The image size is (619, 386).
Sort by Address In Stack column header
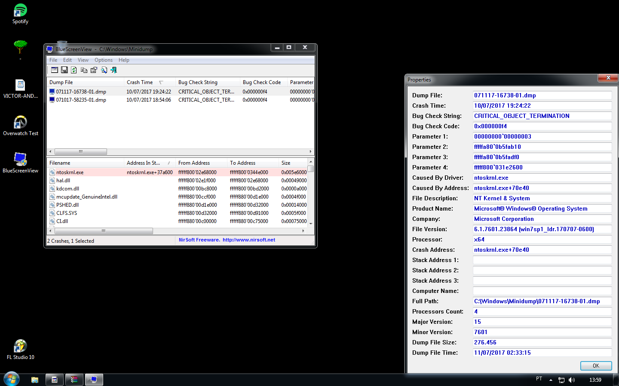[x=150, y=163]
